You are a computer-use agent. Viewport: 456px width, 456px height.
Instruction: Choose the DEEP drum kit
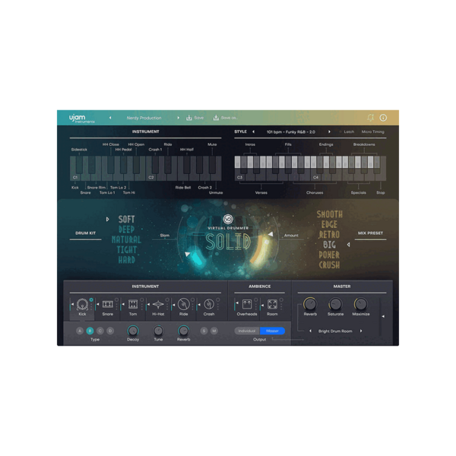pyautogui.click(x=126, y=230)
